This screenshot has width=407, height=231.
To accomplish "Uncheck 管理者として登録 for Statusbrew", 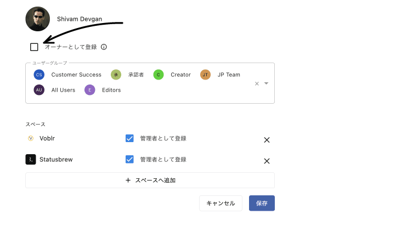I will click(x=130, y=160).
